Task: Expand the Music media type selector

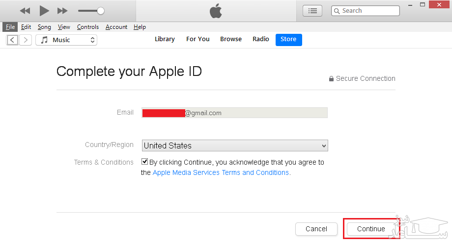Action: [66, 40]
